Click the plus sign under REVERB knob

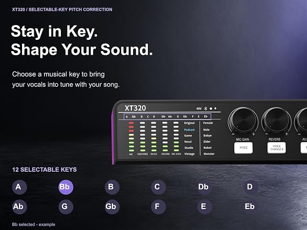point(287,134)
